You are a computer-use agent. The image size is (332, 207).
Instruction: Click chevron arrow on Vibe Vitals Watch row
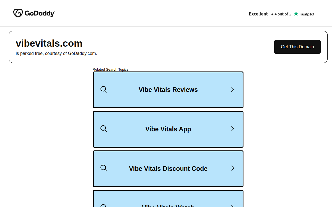[233, 206]
